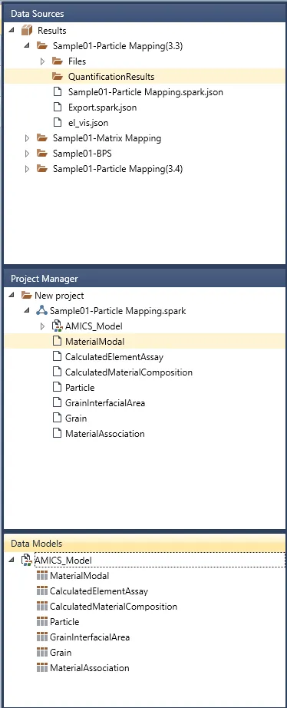This screenshot has width=287, height=708.
Task: Select Sample01-Particle Mapping.spark label
Action: 117,311
